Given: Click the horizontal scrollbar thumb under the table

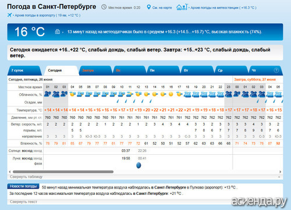Looking at the screenshot, I should 63,172.
